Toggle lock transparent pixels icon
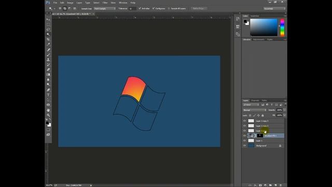The height and width of the screenshot is (187, 332). point(250,115)
